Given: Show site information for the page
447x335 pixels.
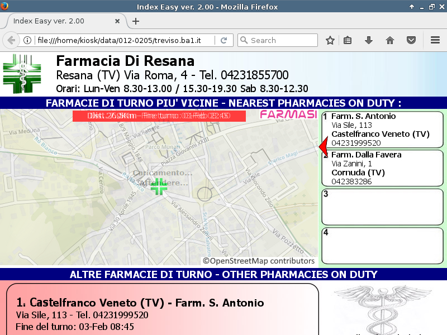Looking at the screenshot, I should pos(27,40).
